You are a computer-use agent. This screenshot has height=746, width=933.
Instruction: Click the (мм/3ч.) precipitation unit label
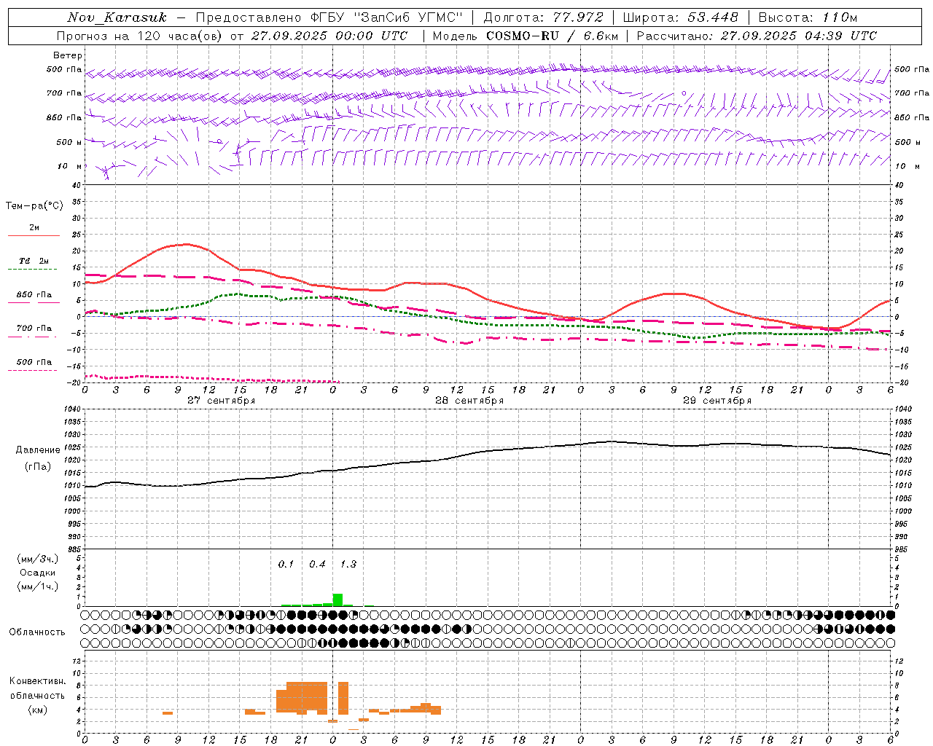pyautogui.click(x=38, y=559)
